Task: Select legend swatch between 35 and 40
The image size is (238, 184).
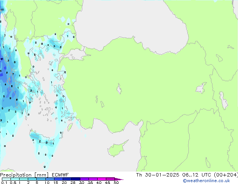Action: [x=93, y=179]
